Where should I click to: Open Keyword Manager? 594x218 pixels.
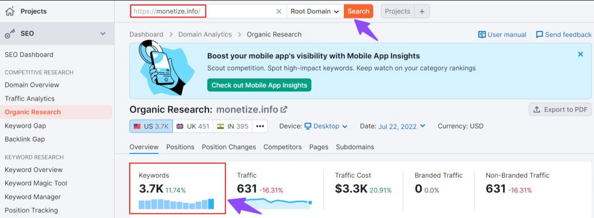click(x=33, y=197)
